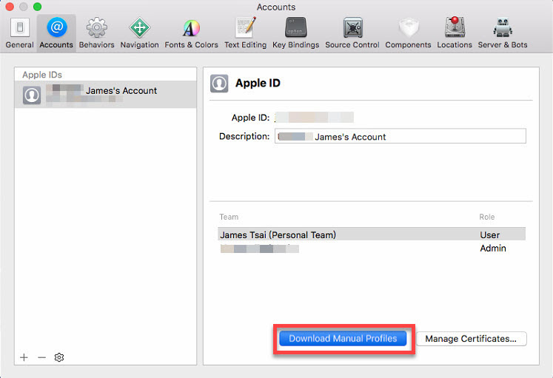
Task: Open Manage Certificates dialog
Action: point(471,339)
